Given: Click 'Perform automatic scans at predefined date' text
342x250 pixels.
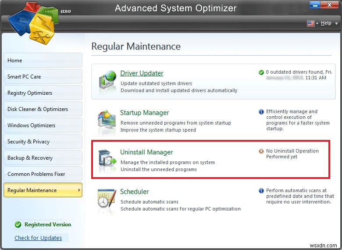Looking at the screenshot, I should 300,196.
